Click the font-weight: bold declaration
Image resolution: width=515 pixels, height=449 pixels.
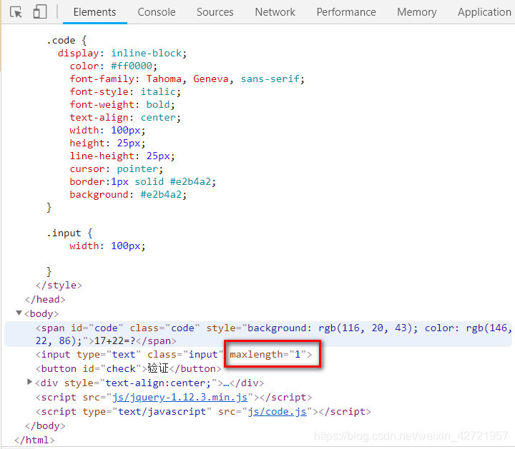point(122,104)
